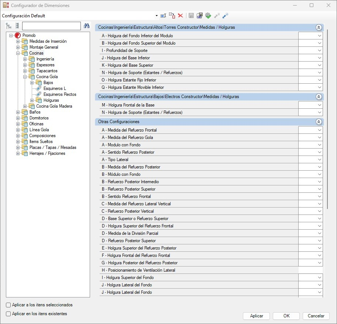
Task: Select the 'Cocina Gola Madera' tree item
Action: click(x=54, y=106)
